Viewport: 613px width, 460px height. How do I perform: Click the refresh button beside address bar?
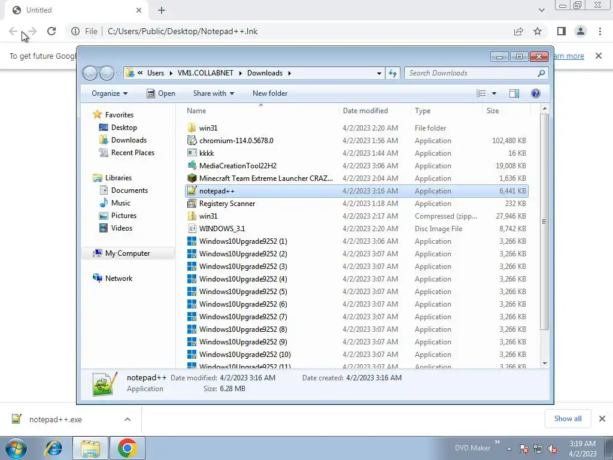point(393,73)
